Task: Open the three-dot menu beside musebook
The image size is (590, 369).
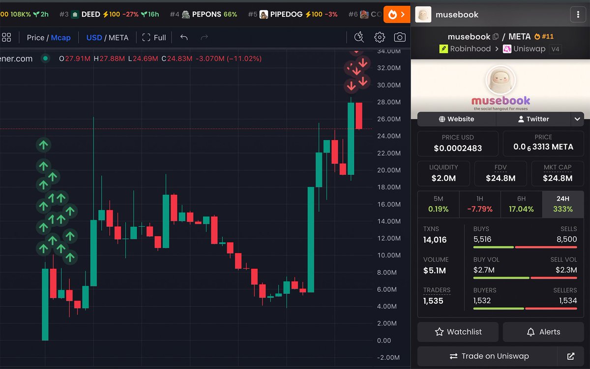Action: click(x=578, y=15)
